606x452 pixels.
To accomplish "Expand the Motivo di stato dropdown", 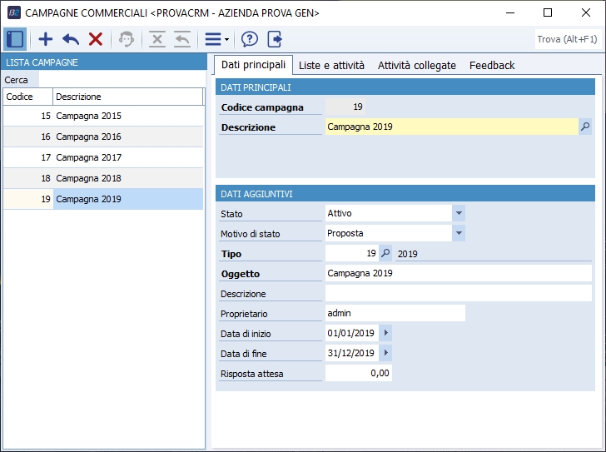I will point(459,233).
